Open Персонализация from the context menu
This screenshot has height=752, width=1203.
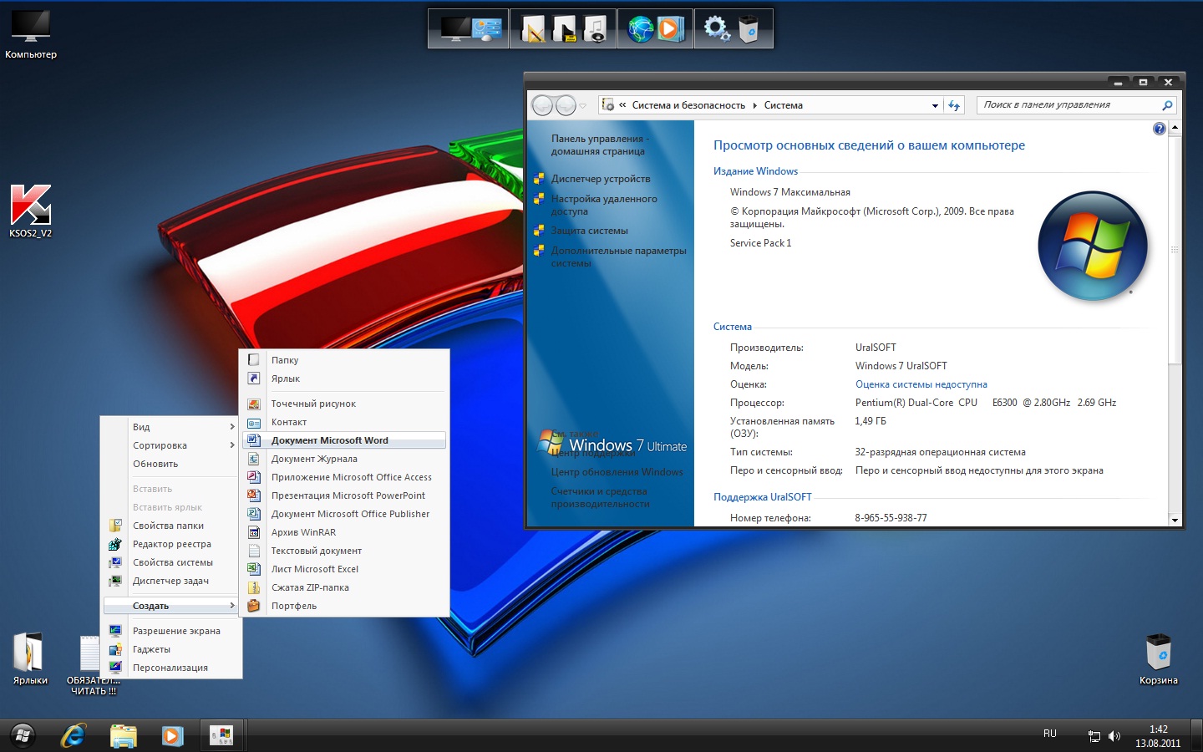[x=171, y=668]
